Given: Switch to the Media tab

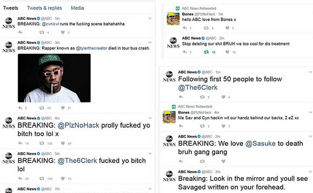Looking at the screenshot, I should pos(77,8).
